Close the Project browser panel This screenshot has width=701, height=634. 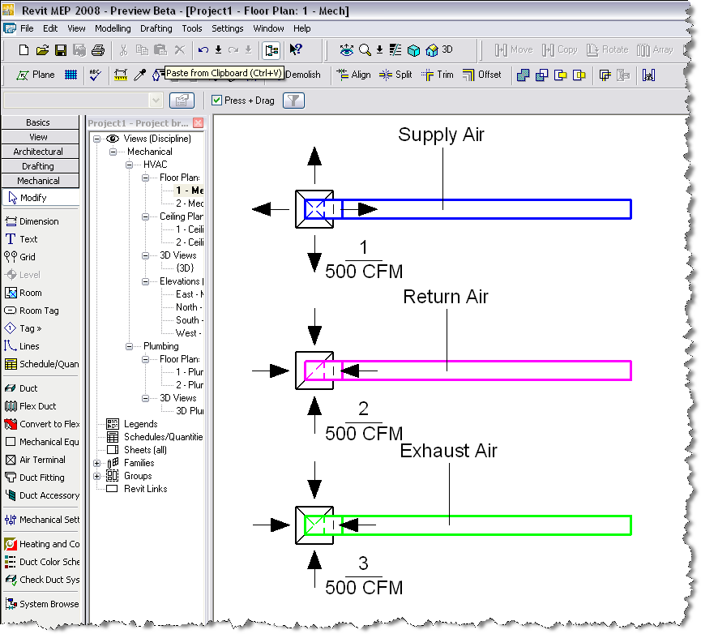point(198,123)
